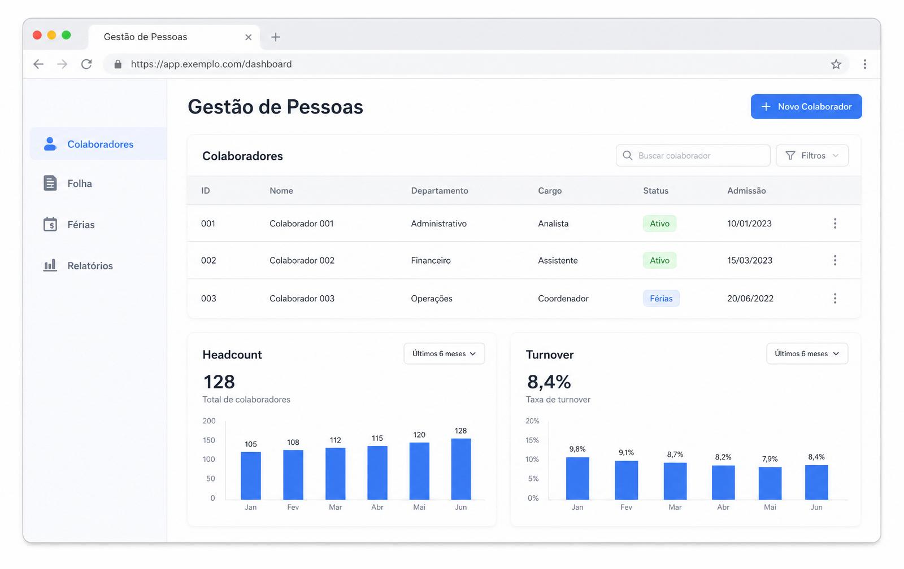Viewport: 904px width, 569px height.
Task: Click the padlock site security icon
Action: pos(118,64)
